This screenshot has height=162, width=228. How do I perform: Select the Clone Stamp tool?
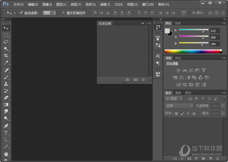[6, 84]
